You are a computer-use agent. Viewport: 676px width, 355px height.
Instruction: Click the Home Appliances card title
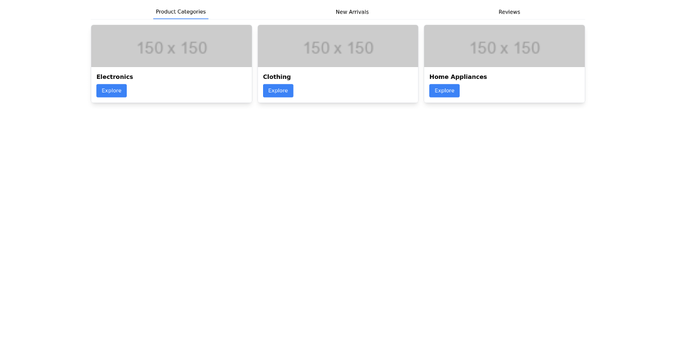(458, 77)
